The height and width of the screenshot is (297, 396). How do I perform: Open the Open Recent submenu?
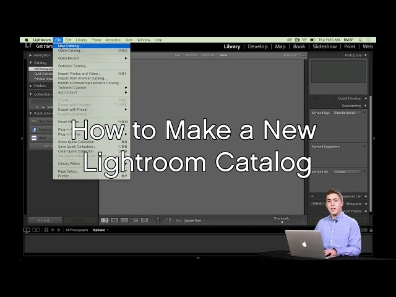click(92, 58)
